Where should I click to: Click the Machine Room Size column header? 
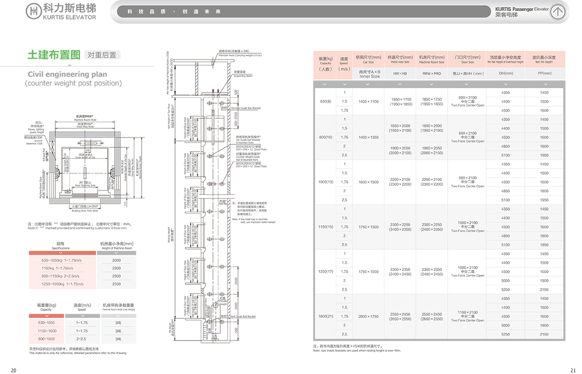click(431, 60)
